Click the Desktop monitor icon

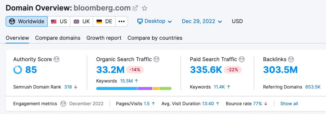(140, 21)
